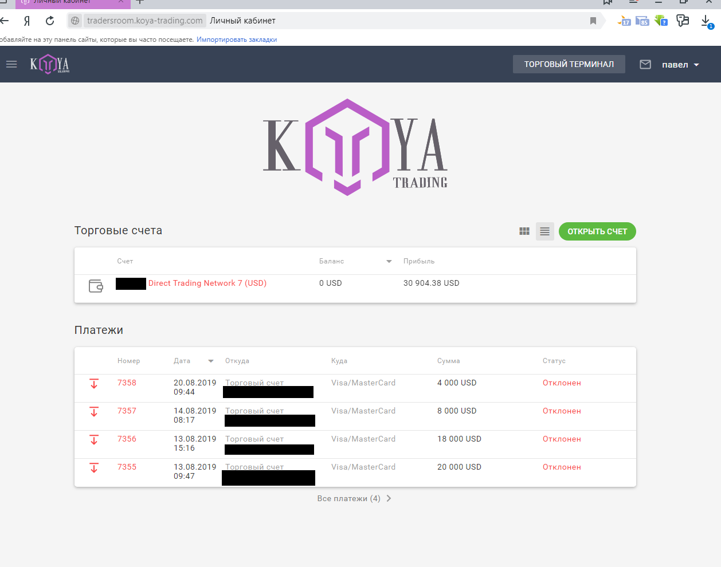Open payment number 7358
Screen dimensions: 721x567
click(127, 383)
